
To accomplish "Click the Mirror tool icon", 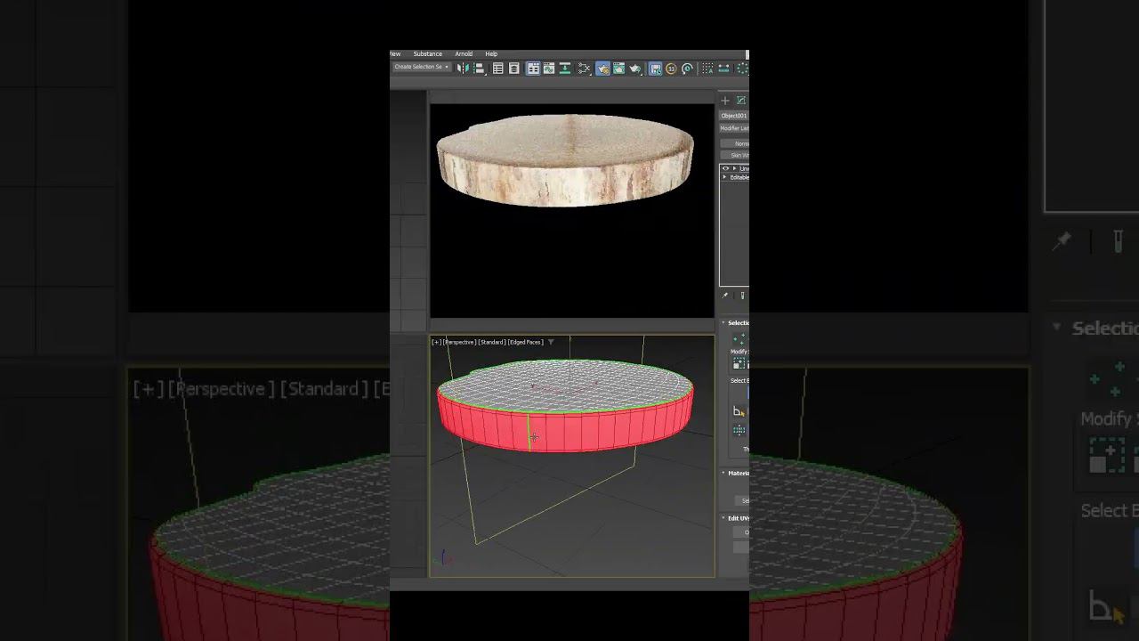I will tap(463, 69).
